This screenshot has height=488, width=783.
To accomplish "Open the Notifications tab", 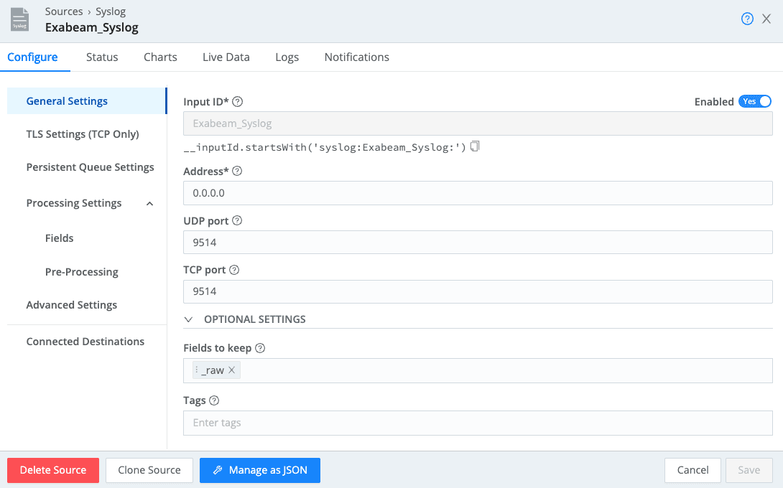I will point(356,57).
